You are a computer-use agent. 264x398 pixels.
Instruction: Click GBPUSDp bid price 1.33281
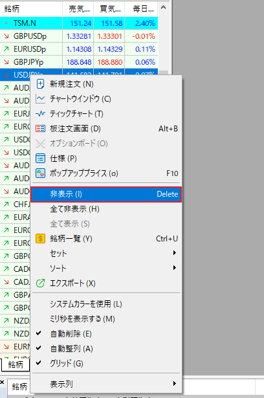[79, 36]
